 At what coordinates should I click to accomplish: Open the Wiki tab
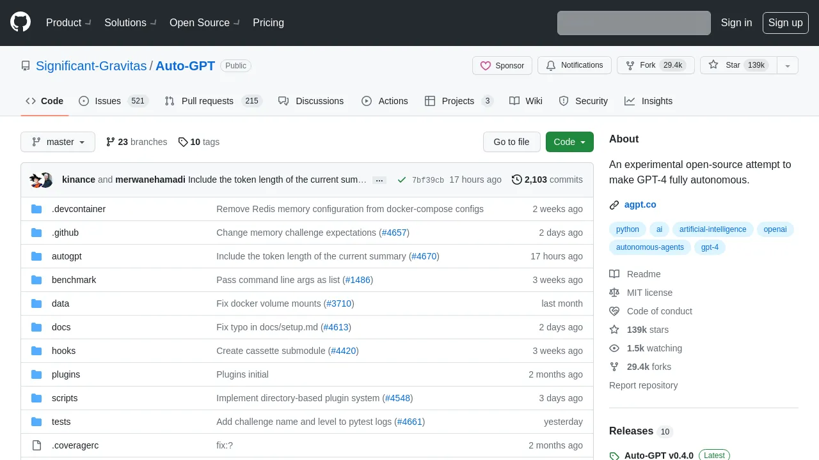526,101
